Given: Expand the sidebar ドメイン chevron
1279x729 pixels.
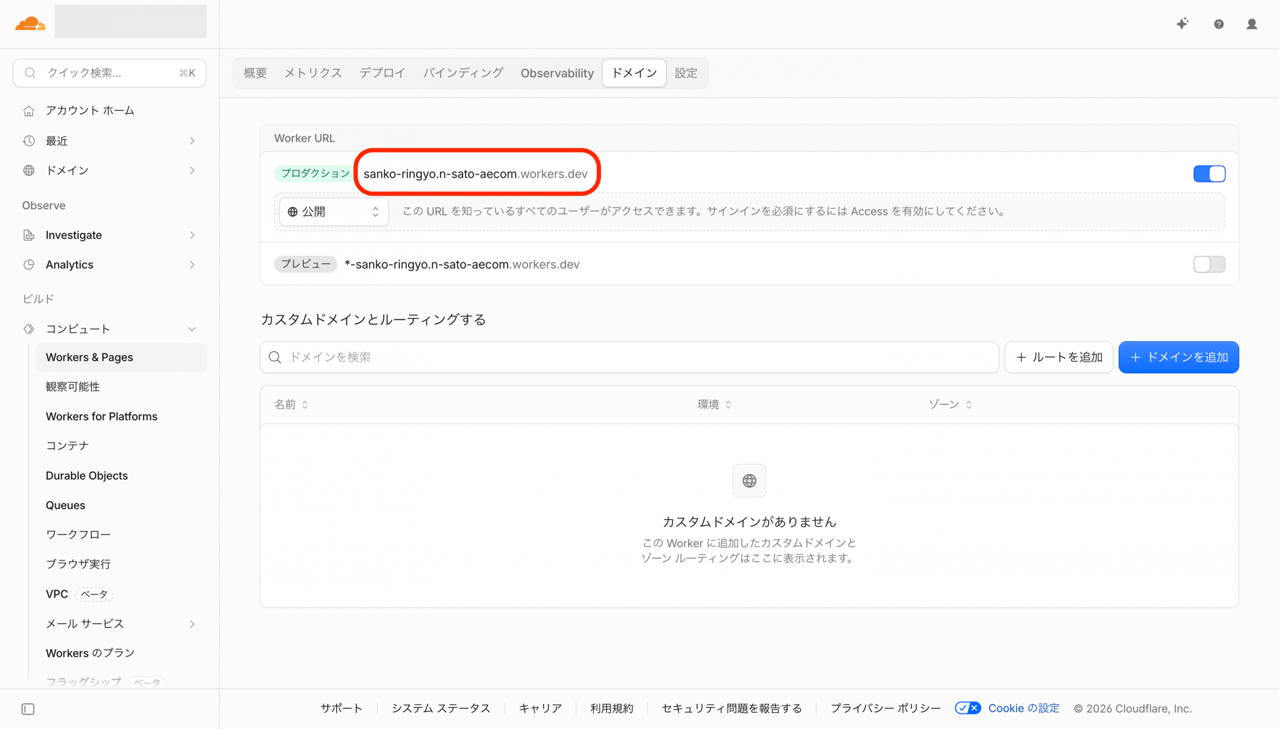Looking at the screenshot, I should tap(192, 170).
